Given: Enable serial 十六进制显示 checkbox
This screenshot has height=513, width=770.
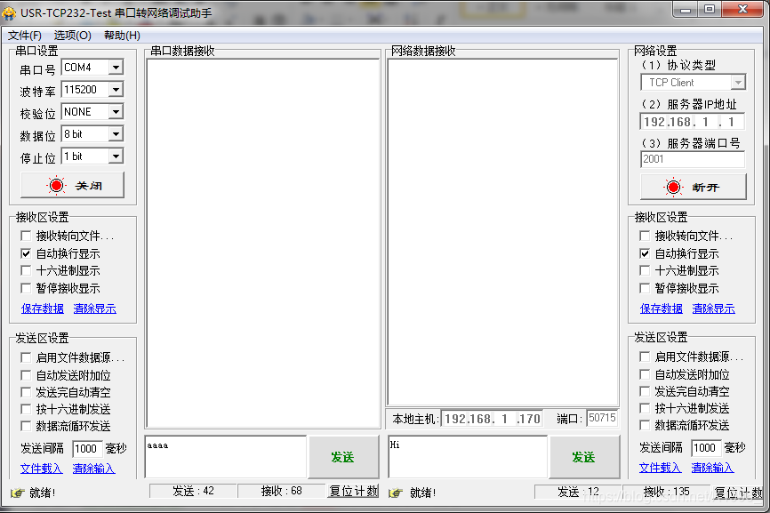Looking at the screenshot, I should point(26,270).
